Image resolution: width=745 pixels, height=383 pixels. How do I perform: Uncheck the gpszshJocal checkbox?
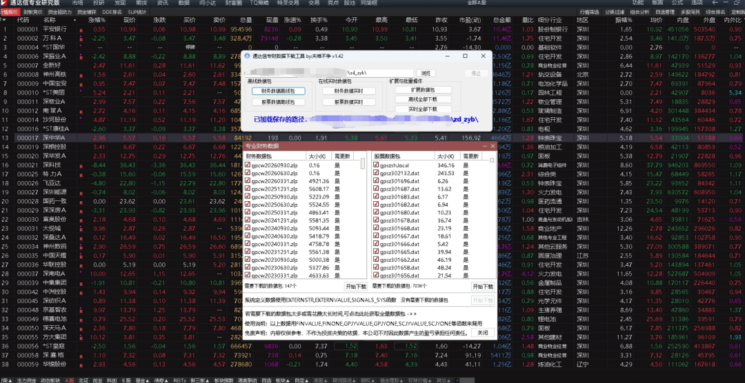pos(376,165)
